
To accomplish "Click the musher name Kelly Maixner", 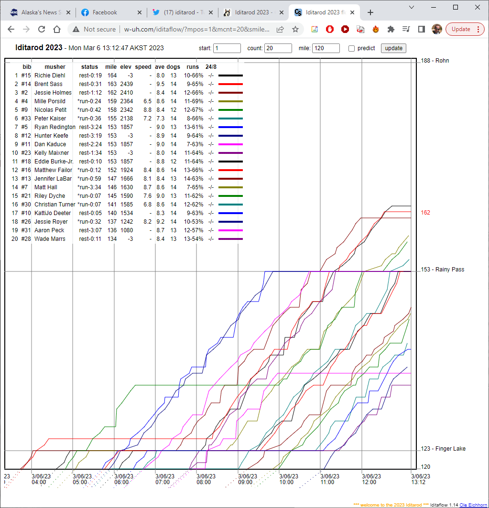I will [52, 152].
